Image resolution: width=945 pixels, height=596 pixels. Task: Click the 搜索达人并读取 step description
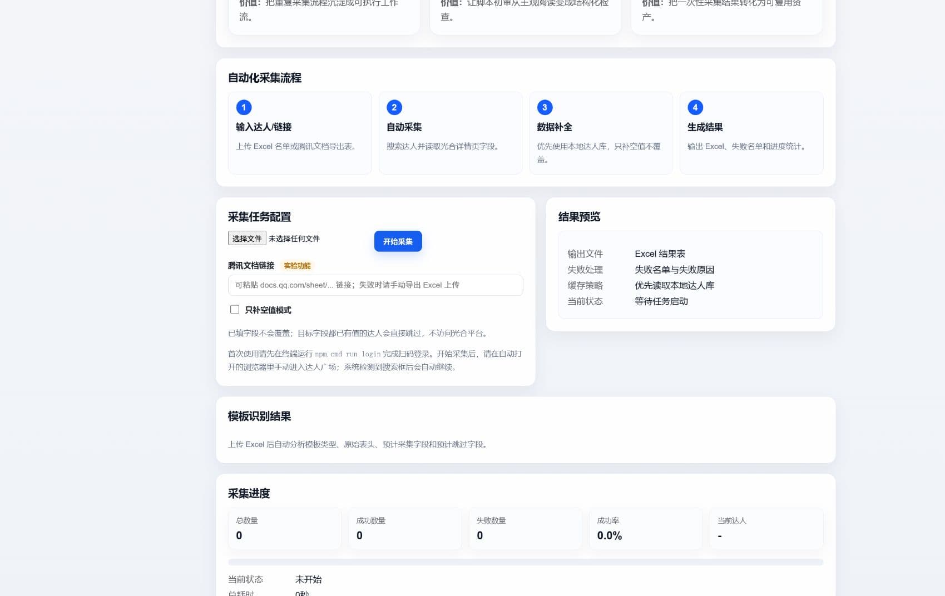click(x=444, y=146)
